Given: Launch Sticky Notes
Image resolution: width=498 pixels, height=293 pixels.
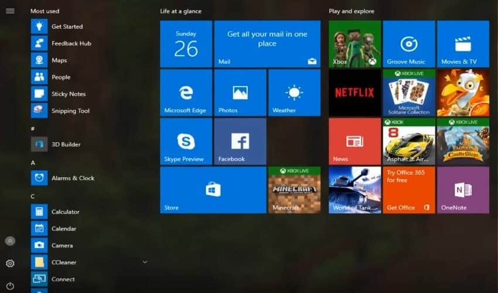Looking at the screenshot, I should 90,94.
